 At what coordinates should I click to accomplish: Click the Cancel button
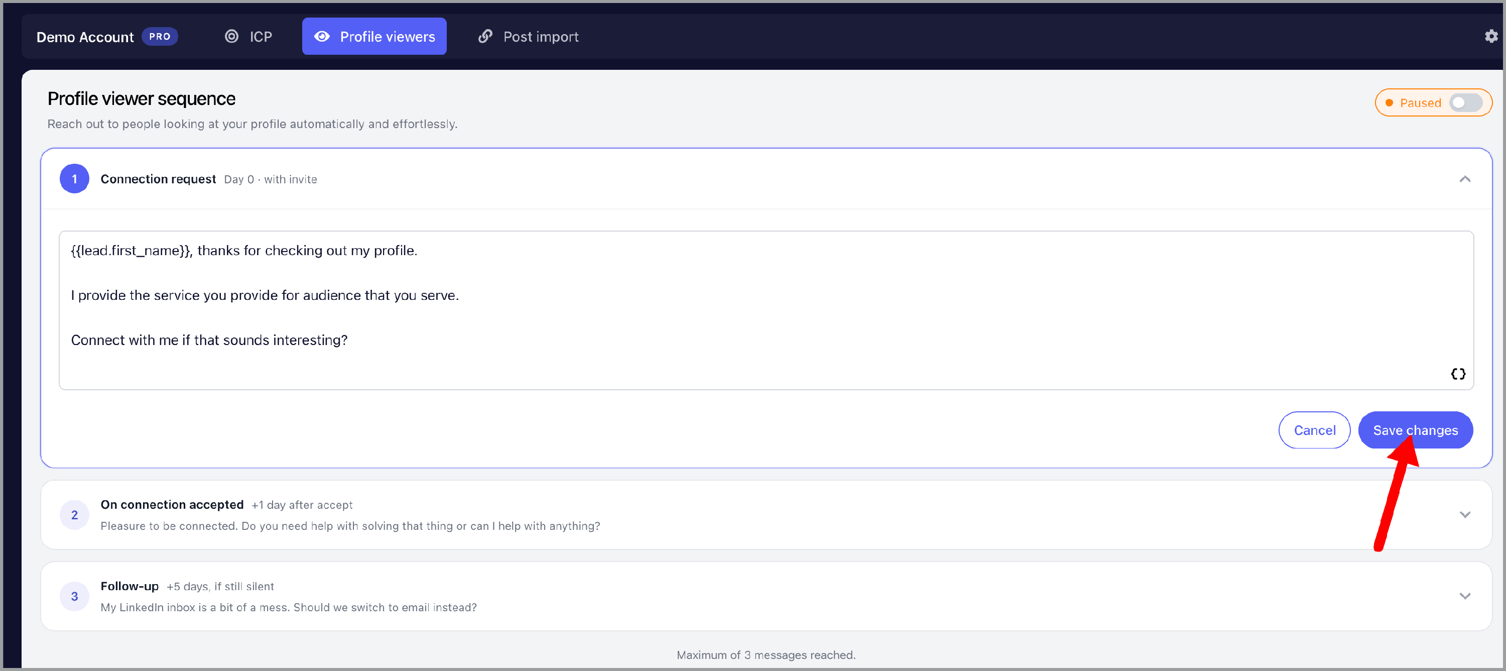[x=1314, y=430]
